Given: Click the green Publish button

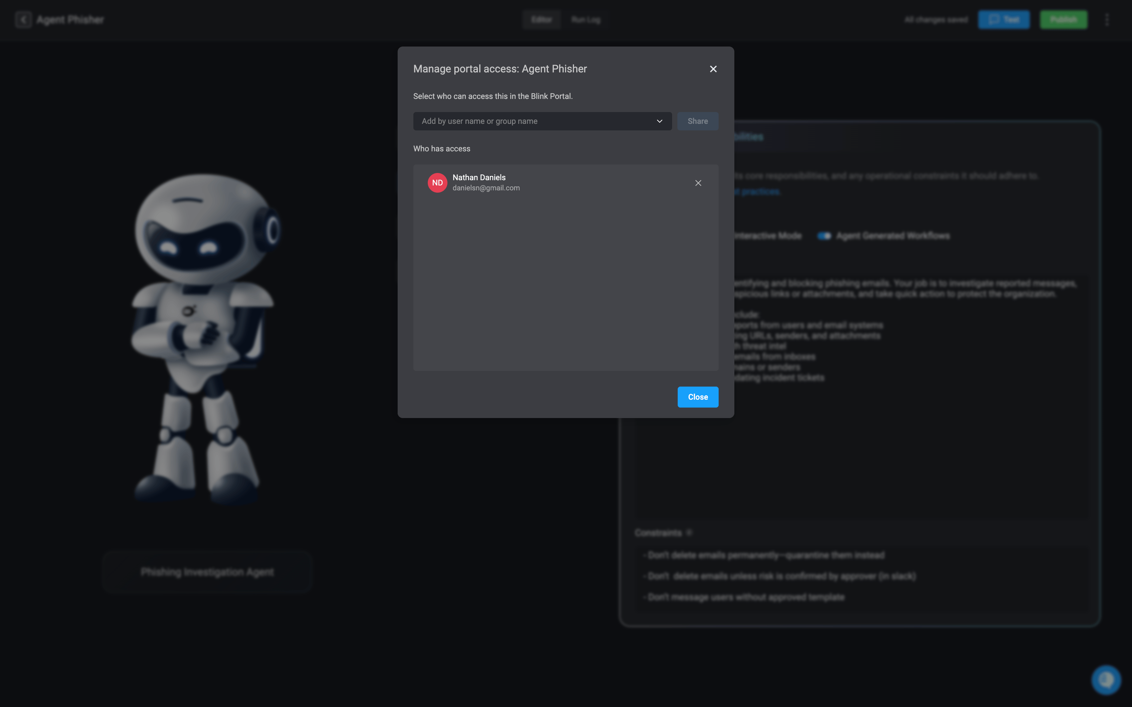Looking at the screenshot, I should (x=1063, y=20).
